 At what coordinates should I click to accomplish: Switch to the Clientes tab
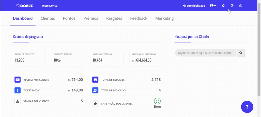pos(48,18)
